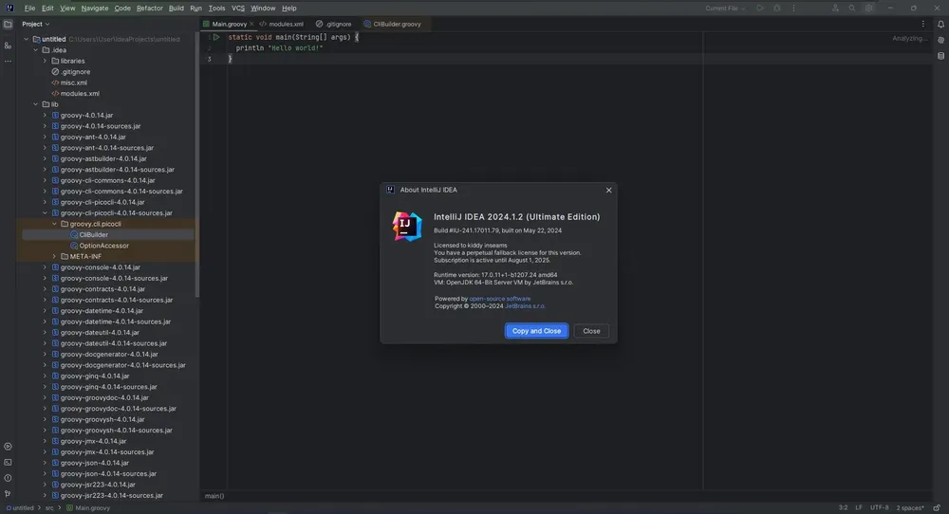Open the Navigate menu
This screenshot has height=514, width=949.
pyautogui.click(x=94, y=8)
